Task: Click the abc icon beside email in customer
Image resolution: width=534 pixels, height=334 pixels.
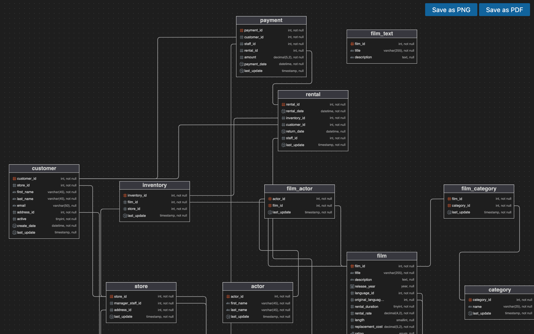Action: (14, 206)
